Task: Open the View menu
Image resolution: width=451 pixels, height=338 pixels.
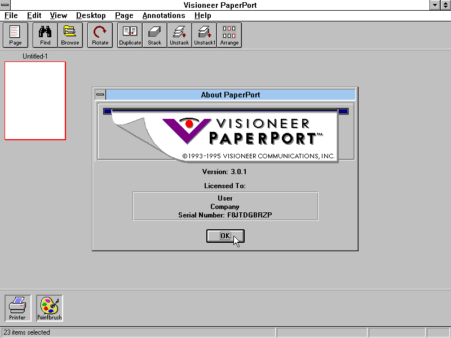Action: coord(59,16)
